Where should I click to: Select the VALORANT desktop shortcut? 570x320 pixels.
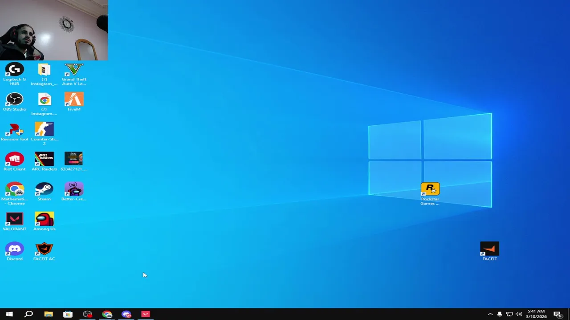[14, 221]
